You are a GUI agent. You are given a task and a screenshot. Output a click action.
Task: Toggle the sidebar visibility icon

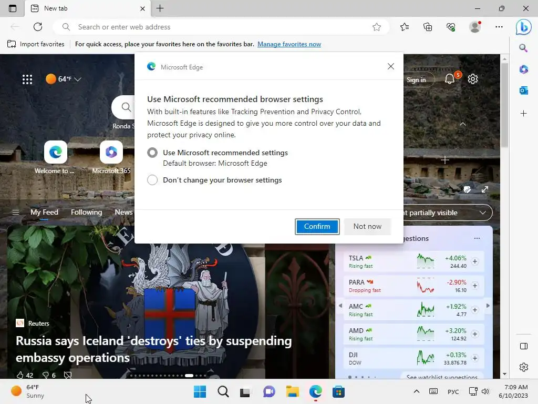coord(524,346)
